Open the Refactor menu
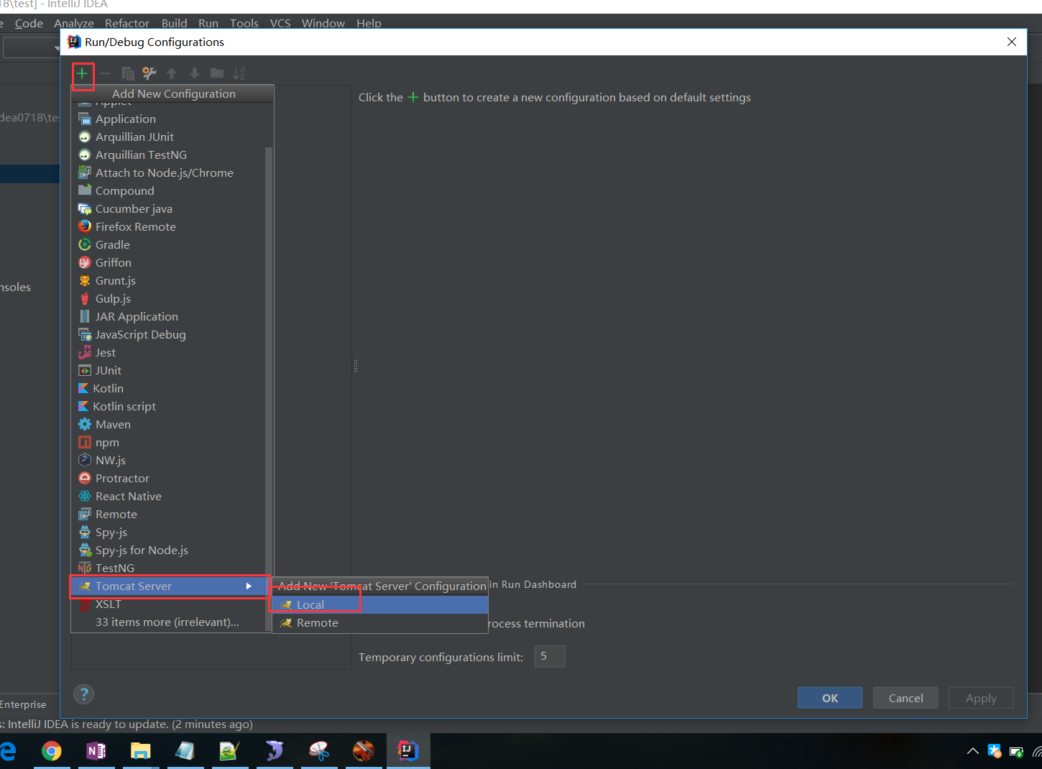Viewport: 1042px width, 769px height. [x=127, y=23]
